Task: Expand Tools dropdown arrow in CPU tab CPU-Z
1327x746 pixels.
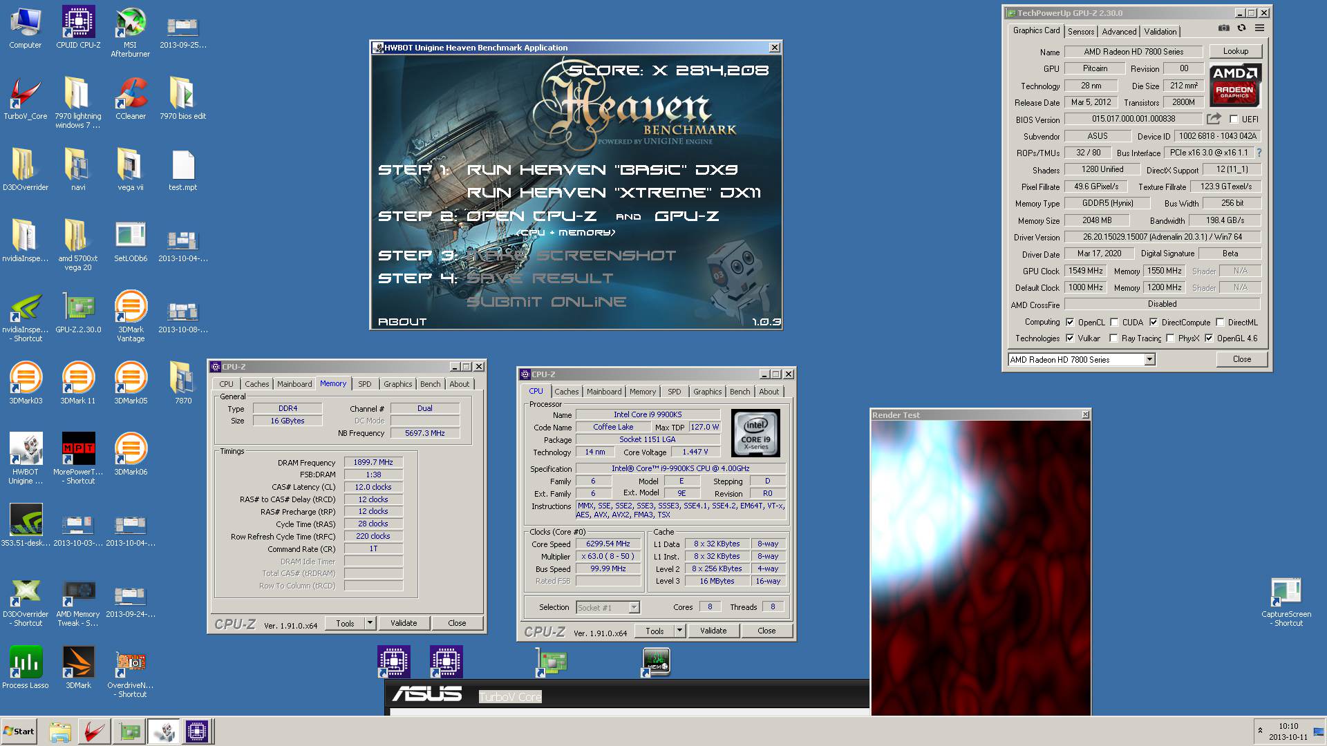Action: pos(679,631)
